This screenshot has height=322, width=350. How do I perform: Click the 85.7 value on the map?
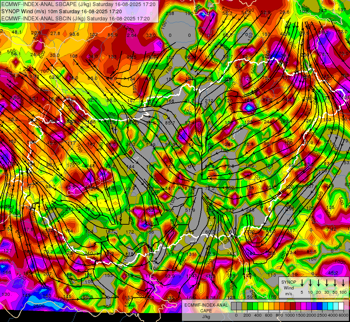click(x=170, y=123)
